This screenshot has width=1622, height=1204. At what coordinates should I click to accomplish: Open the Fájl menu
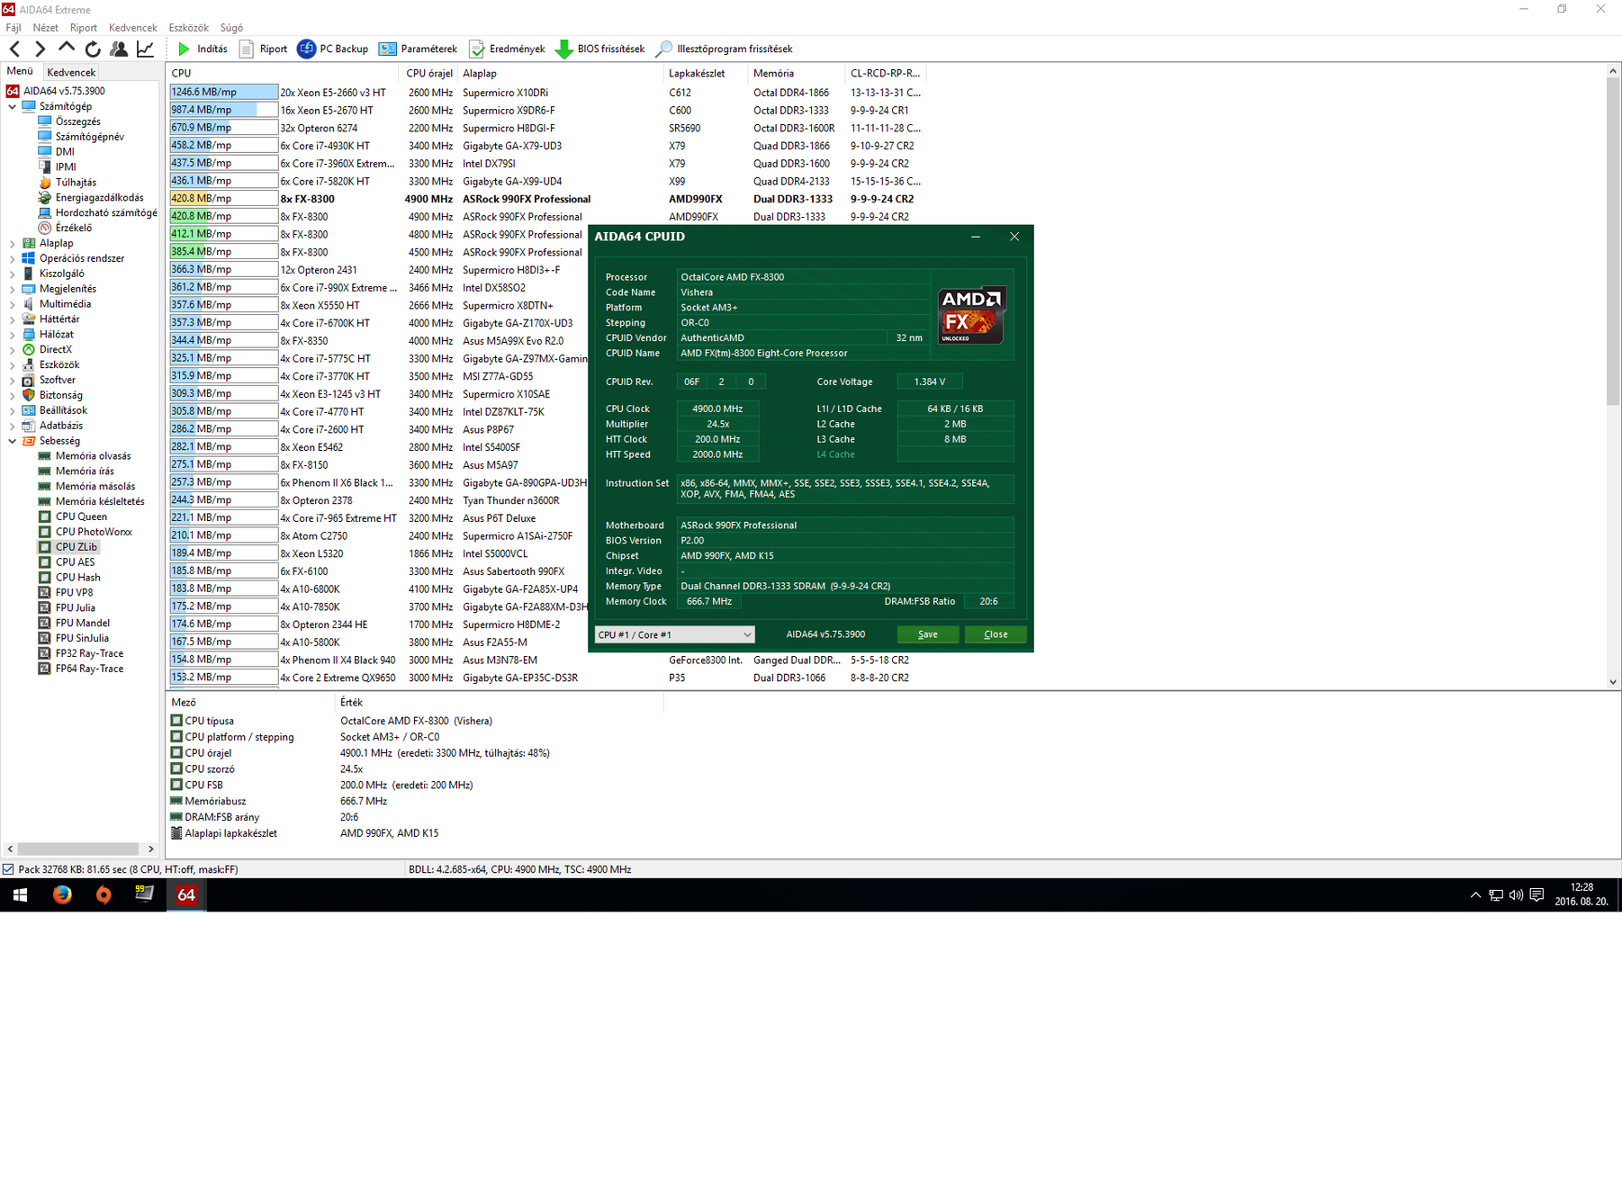click(14, 28)
